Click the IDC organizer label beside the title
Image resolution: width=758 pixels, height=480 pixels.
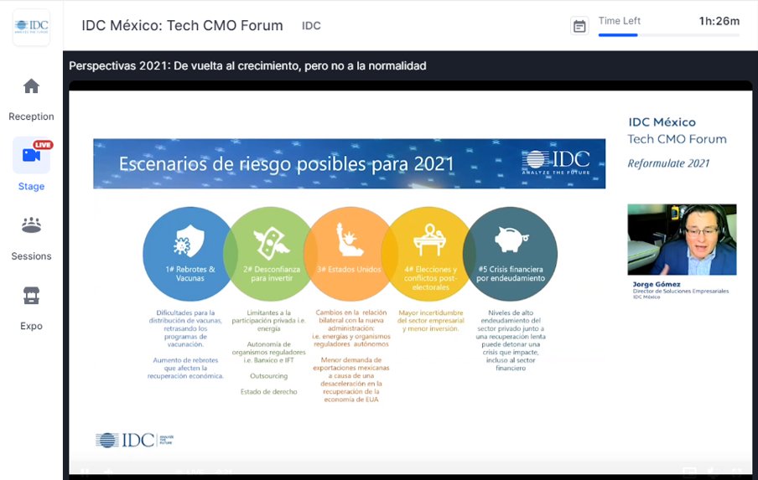[x=311, y=26]
